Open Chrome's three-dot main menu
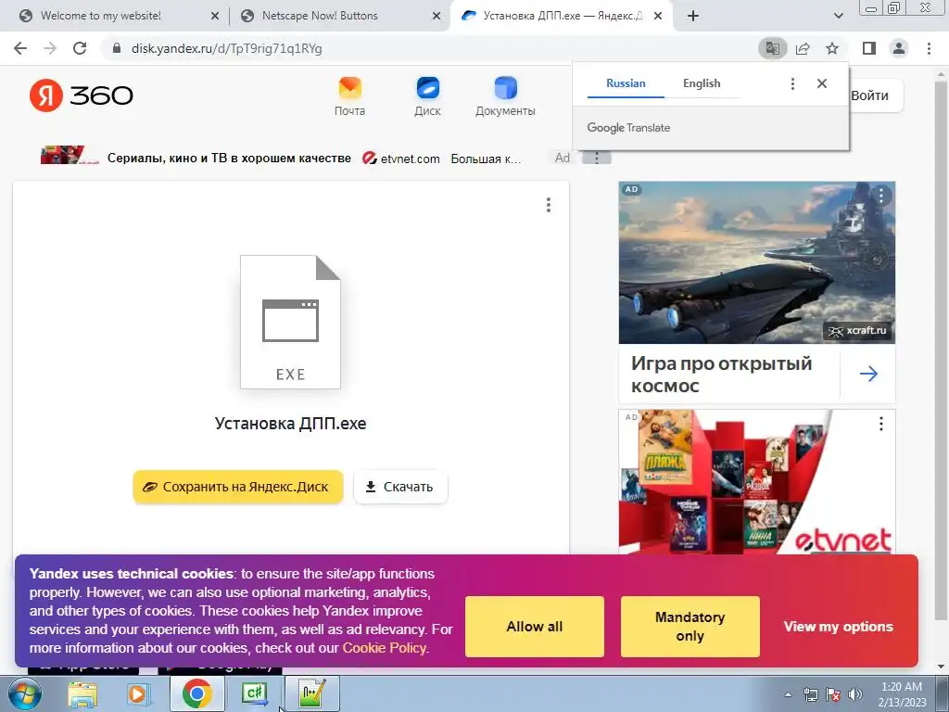Viewport: 949px width, 712px height. (x=929, y=48)
